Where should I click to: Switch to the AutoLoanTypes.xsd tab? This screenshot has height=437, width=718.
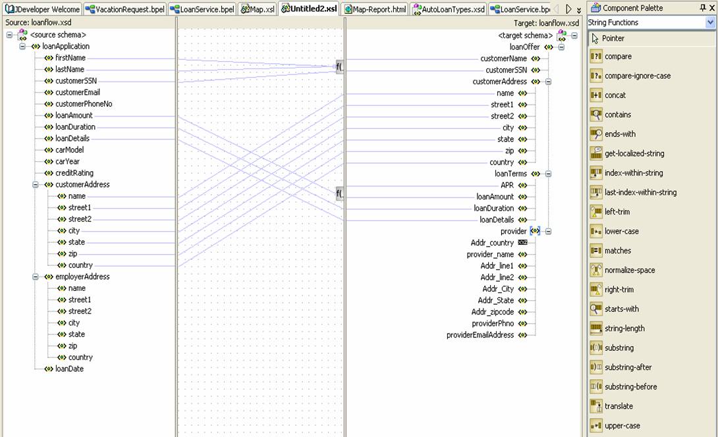tap(449, 9)
